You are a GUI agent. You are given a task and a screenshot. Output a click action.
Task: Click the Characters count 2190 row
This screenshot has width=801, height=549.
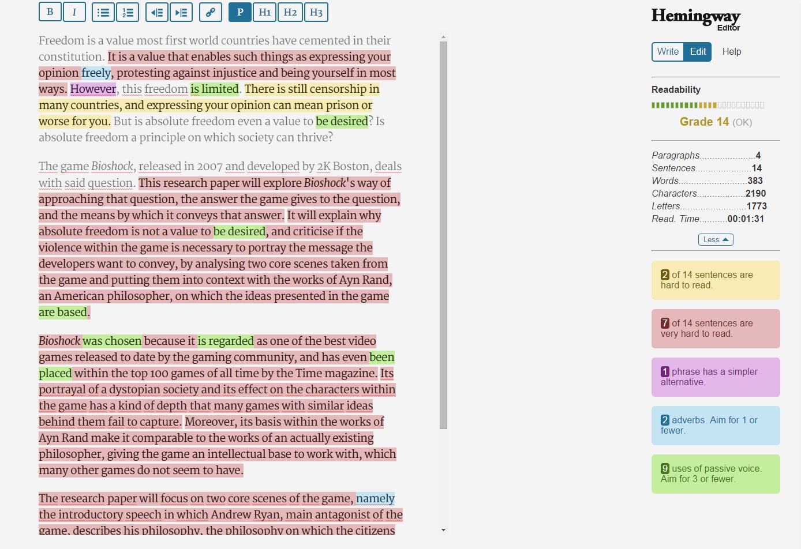pyautogui.click(x=709, y=193)
